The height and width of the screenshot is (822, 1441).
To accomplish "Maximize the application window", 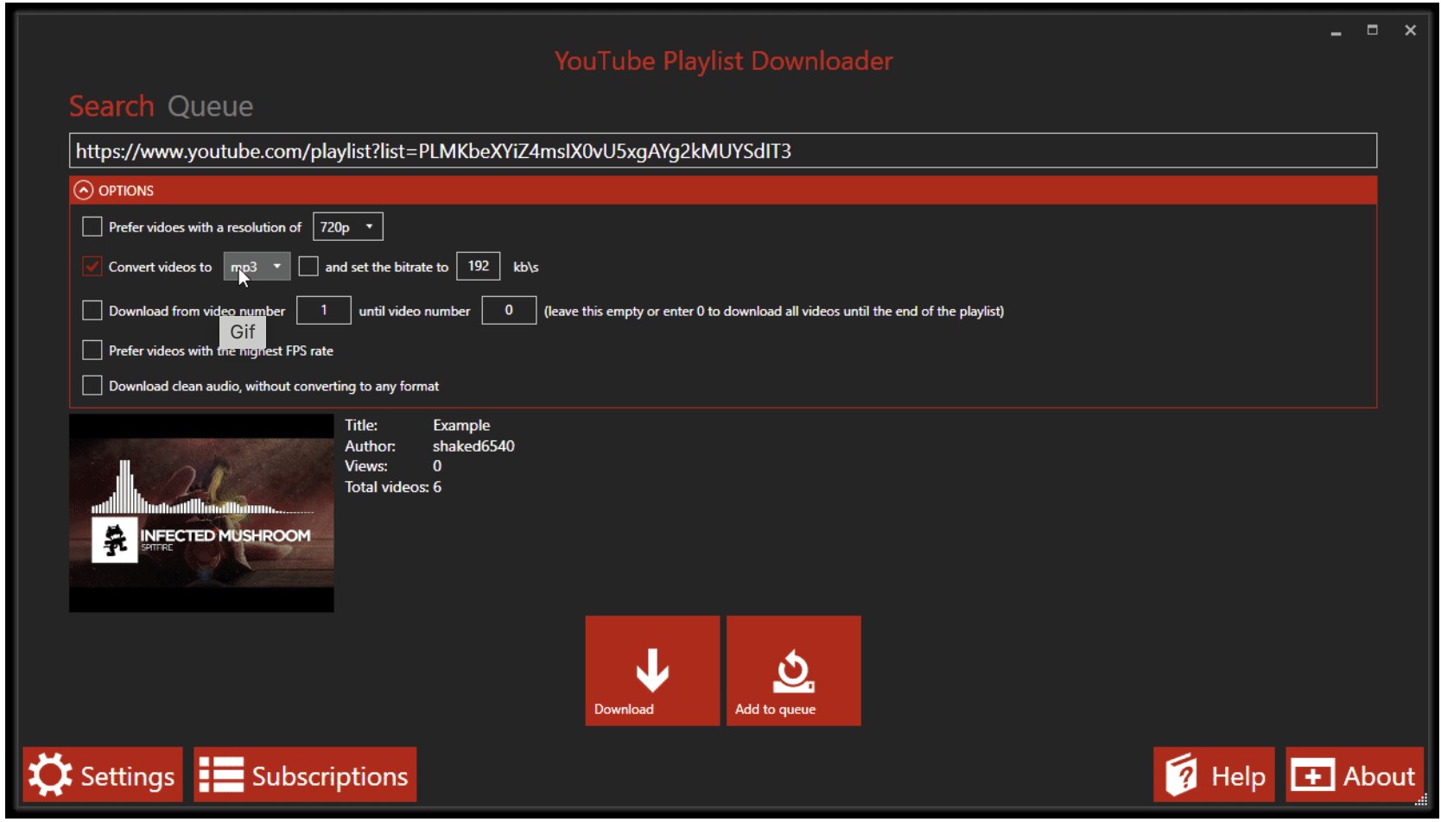I will coord(1373,30).
